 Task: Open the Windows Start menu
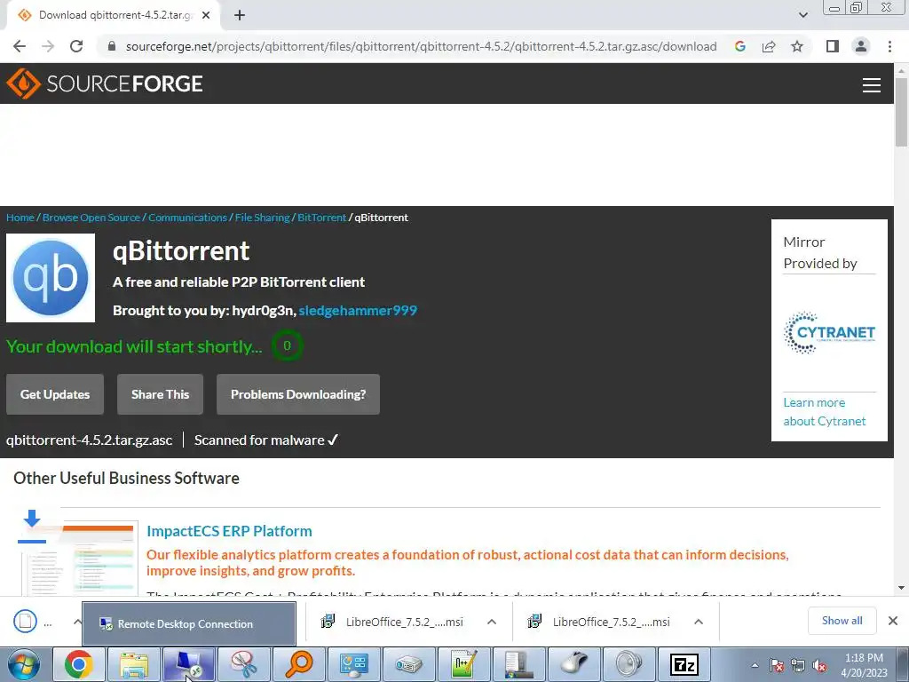[x=24, y=664]
